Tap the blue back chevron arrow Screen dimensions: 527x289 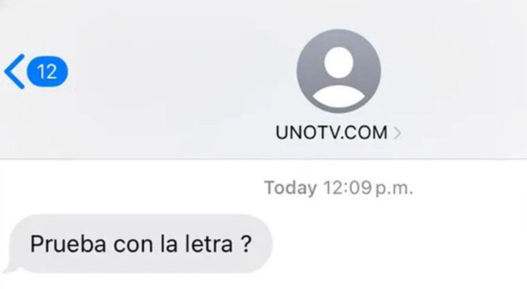coord(15,72)
